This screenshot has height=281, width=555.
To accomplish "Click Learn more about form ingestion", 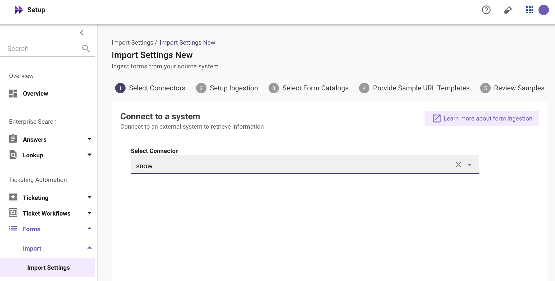I will (x=482, y=118).
